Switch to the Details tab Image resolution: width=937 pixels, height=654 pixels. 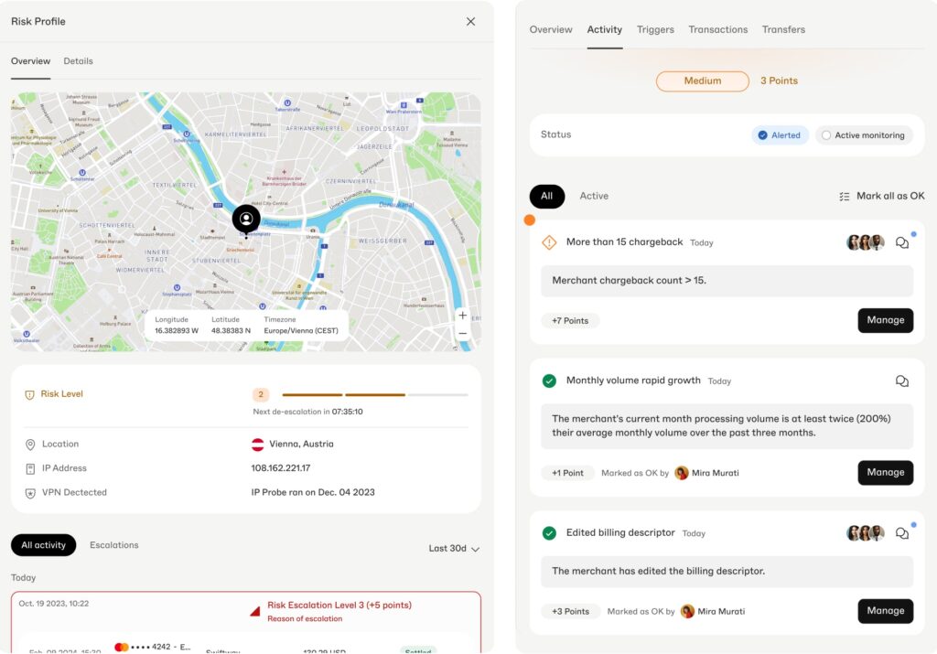click(x=78, y=61)
